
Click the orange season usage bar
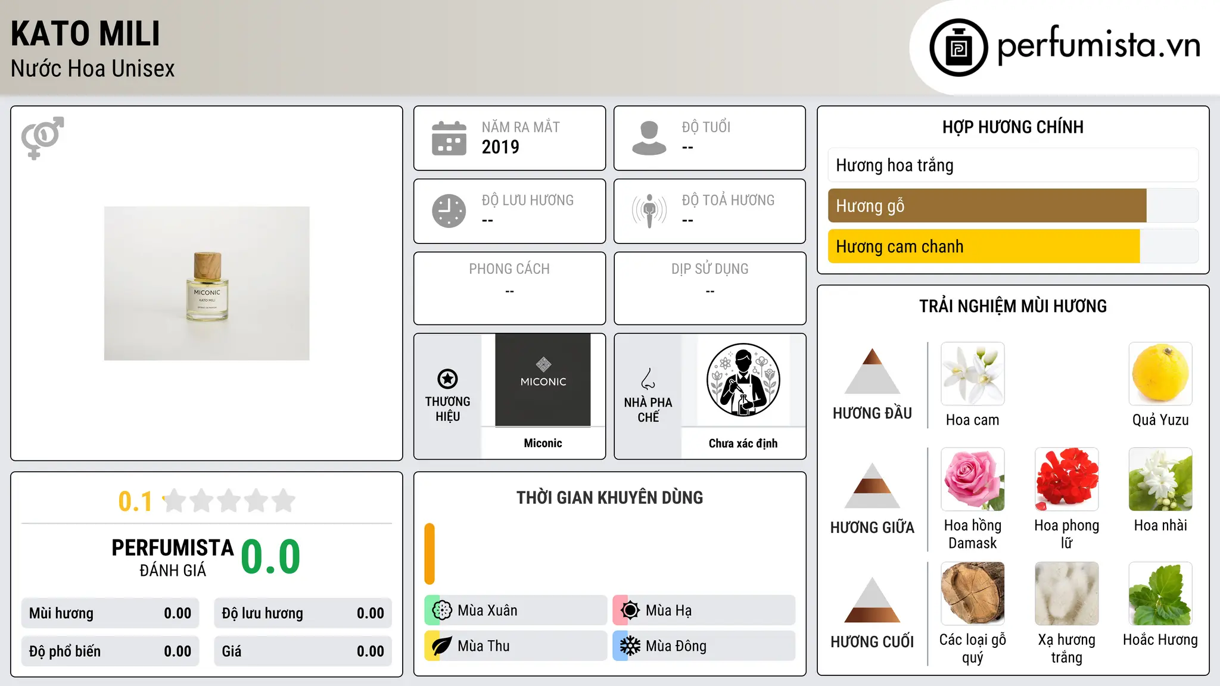tap(430, 554)
